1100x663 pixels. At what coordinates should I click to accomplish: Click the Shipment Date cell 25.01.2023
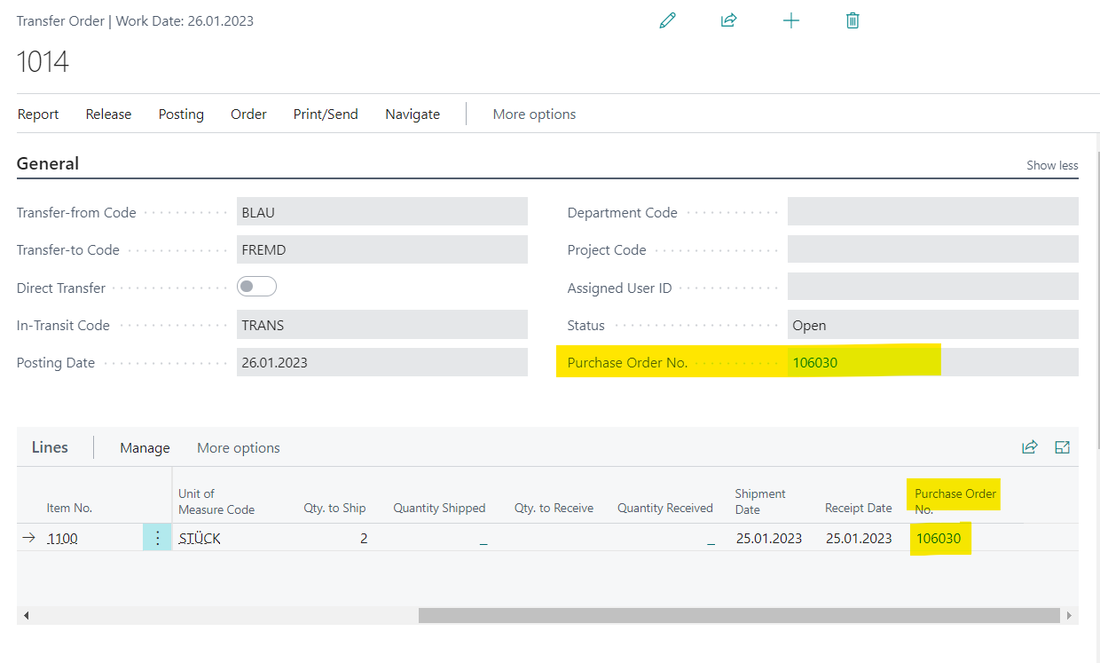click(x=769, y=538)
